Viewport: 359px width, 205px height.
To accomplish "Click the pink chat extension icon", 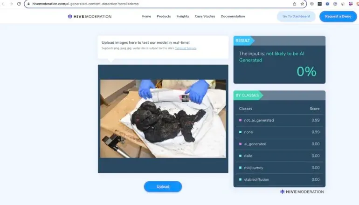I will pos(351,4).
